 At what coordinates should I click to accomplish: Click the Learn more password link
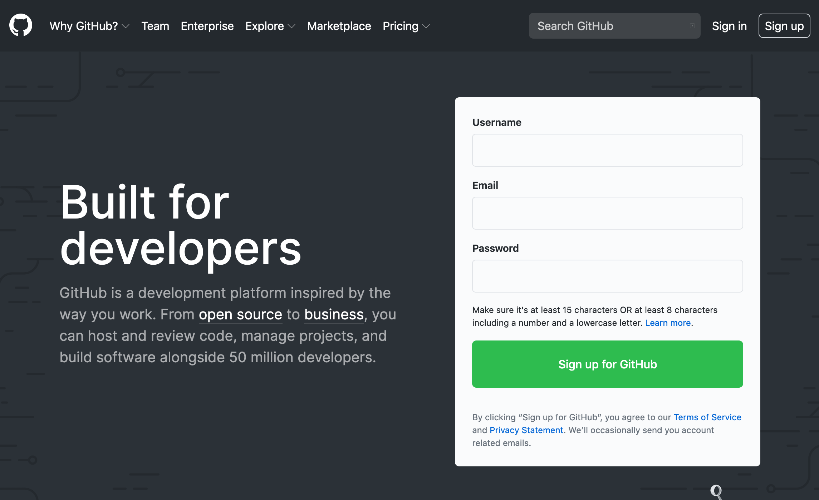(x=667, y=322)
